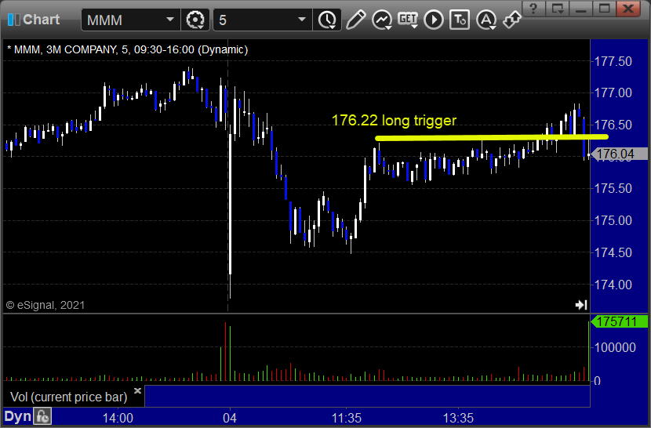Click the 13:35 time axis label
651x428 pixels.
click(x=458, y=418)
